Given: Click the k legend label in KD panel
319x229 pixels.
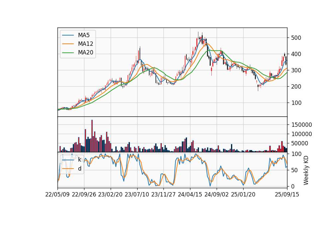Looking at the screenshot, I should [x=79, y=160].
